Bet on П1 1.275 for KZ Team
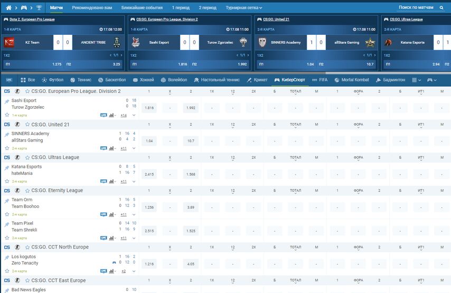This screenshot has width=451, height=293. (x=34, y=64)
